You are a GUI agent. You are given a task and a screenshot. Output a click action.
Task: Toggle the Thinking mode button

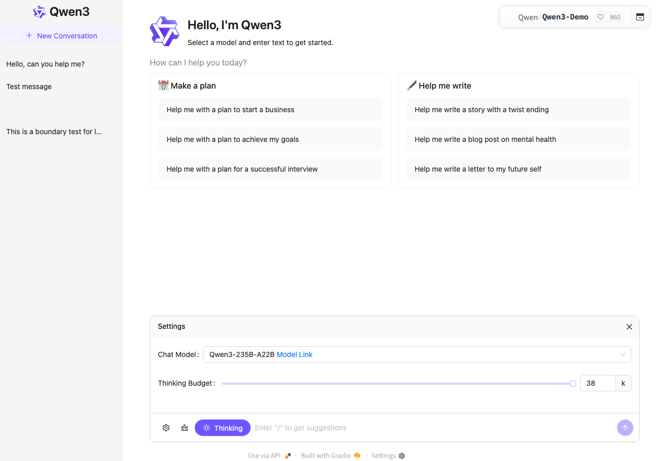click(222, 428)
